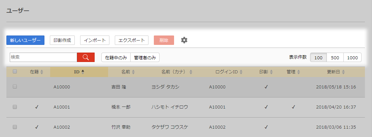Select checkbox for user A10001
Viewport: 372px width, 137px height.
[x=15, y=107]
